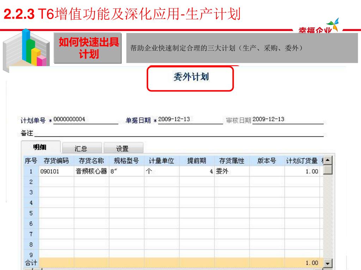This screenshot has width=361, height=270.
Task: Click the row number 6 header
Action: [x=31, y=224]
